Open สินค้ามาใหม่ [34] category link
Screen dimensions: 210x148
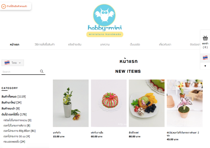click(11, 103)
